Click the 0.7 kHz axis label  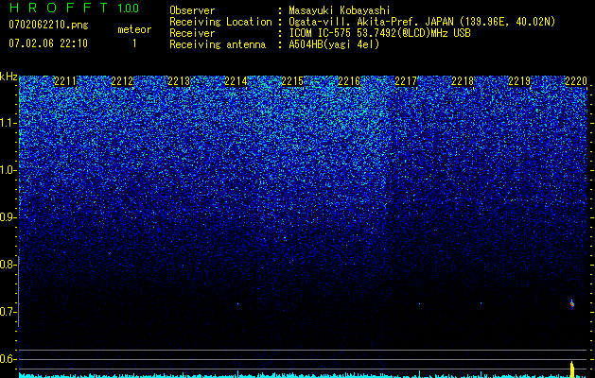9,312
